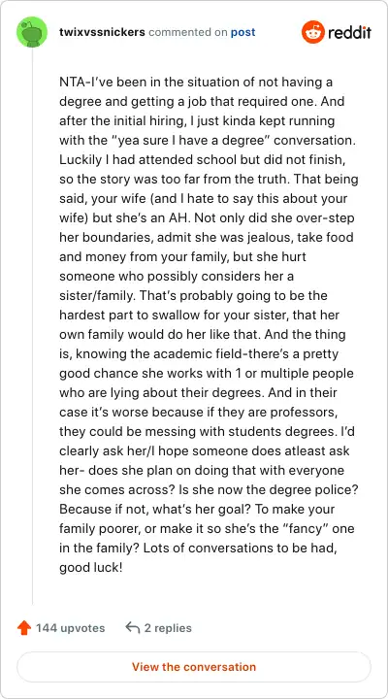Click "NTA" at the comment start
This screenshot has width=388, height=699.
(x=71, y=83)
